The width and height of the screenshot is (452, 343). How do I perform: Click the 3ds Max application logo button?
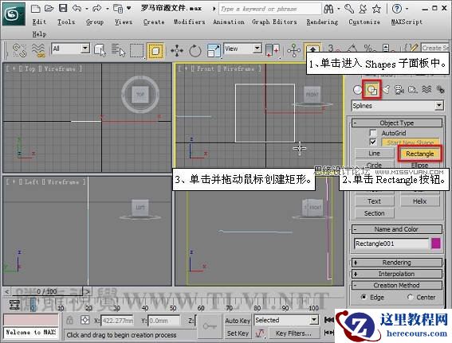coord(14,14)
